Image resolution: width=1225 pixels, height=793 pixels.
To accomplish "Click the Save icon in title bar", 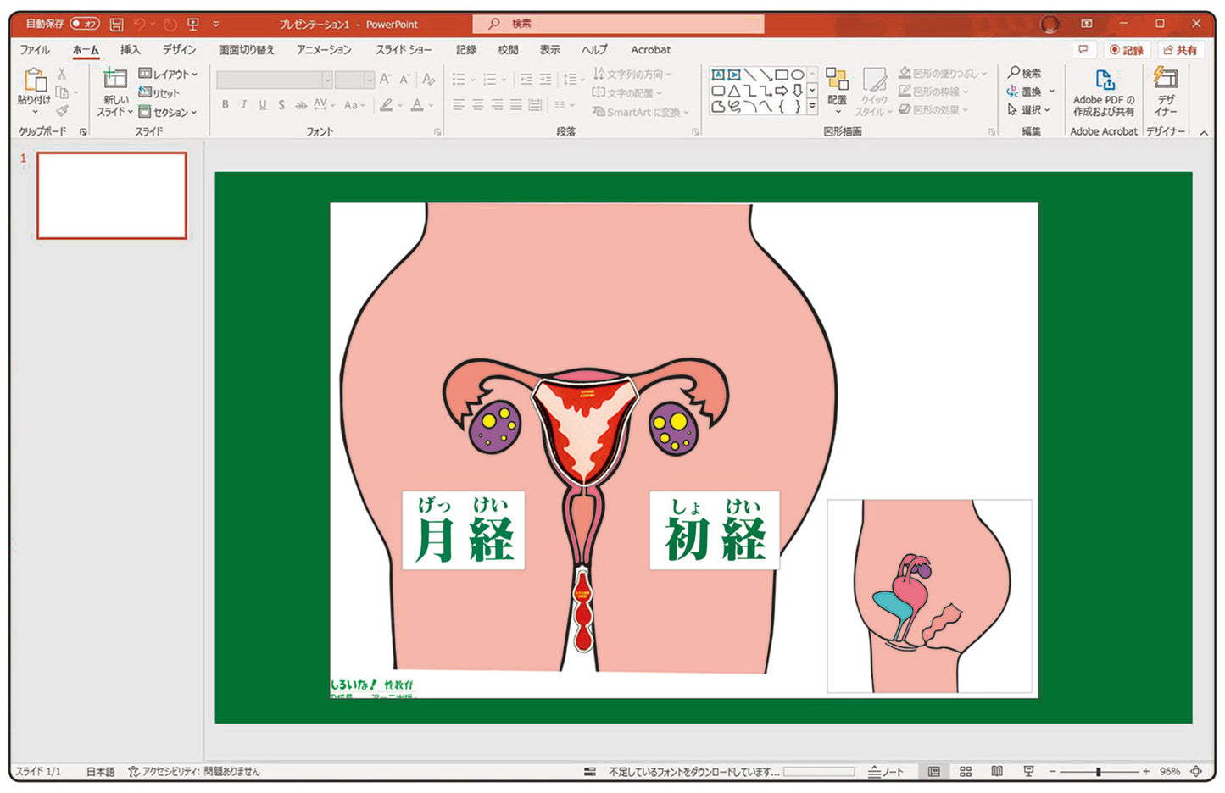I will (117, 25).
